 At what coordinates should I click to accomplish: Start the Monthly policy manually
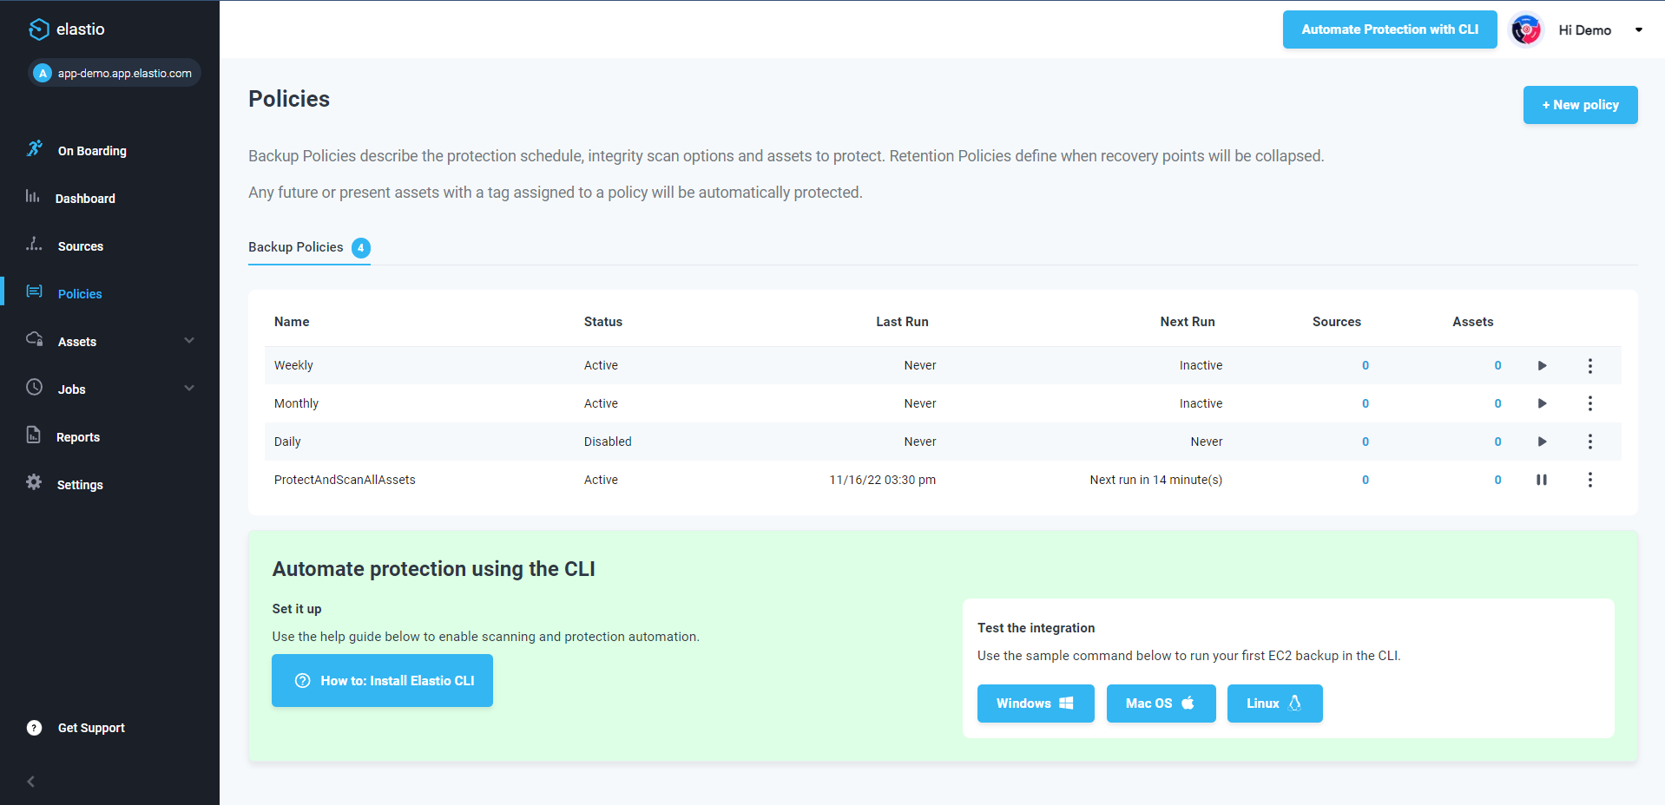1542,403
